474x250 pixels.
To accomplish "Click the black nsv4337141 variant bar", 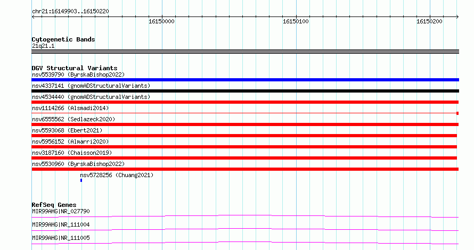I will (x=245, y=91).
